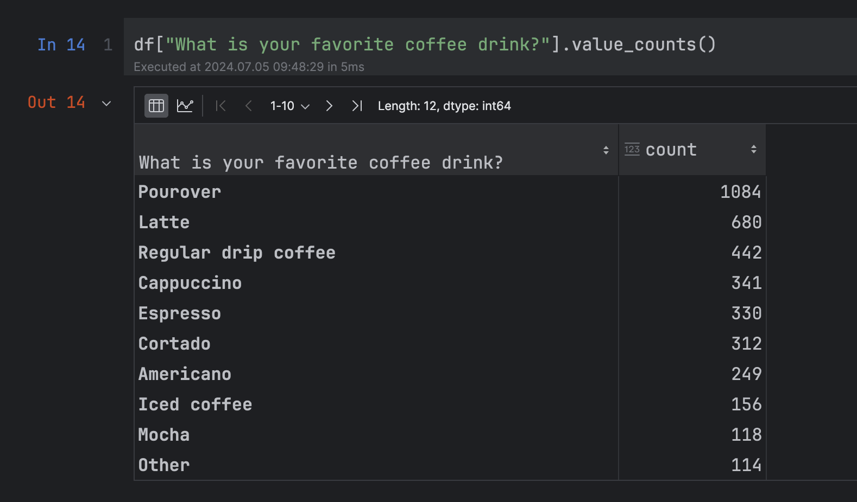The width and height of the screenshot is (857, 502).
Task: Switch to table view icon
Action: click(x=156, y=106)
